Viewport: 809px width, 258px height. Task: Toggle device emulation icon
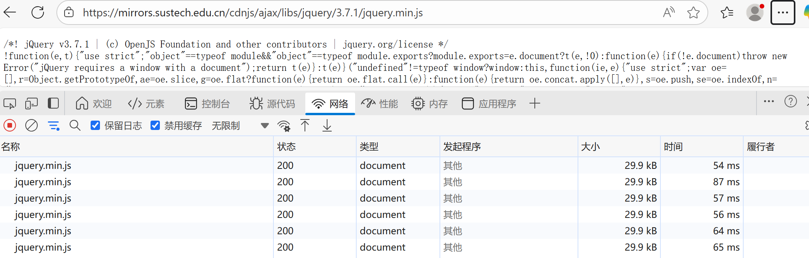coord(31,104)
